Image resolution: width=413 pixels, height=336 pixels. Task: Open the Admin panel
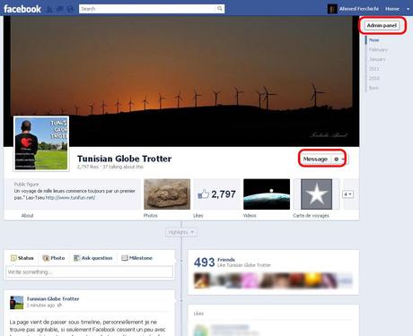click(382, 25)
